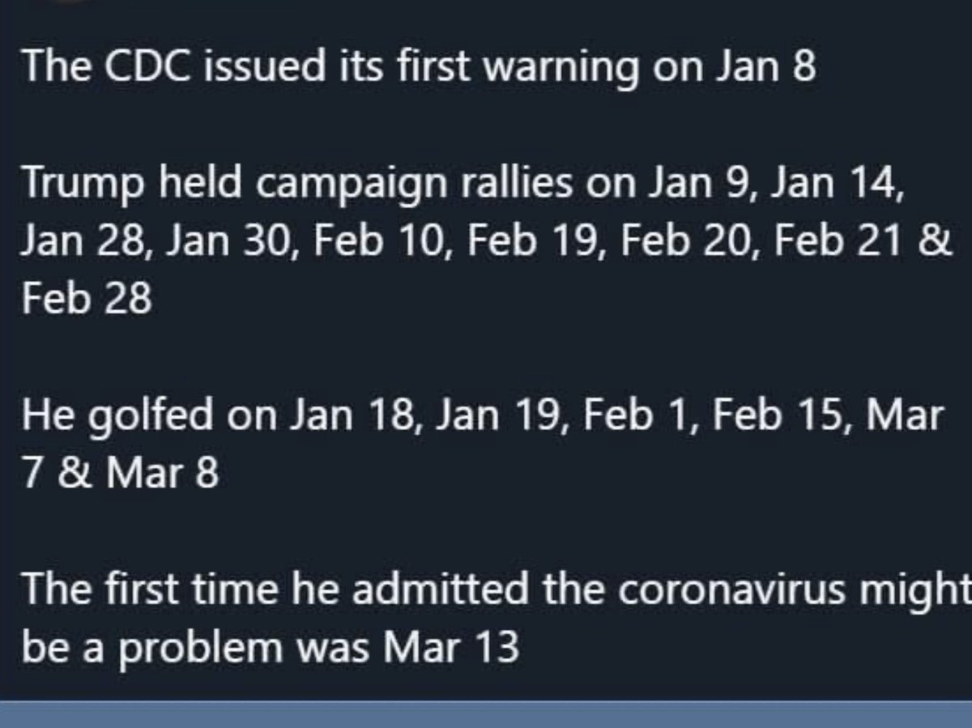Select the "Feb 10" rally date
972x728 pixels.
click(x=375, y=242)
